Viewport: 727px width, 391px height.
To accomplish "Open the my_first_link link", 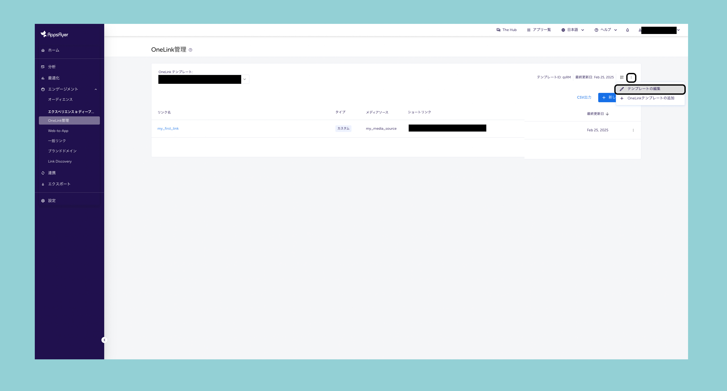I will click(x=168, y=129).
